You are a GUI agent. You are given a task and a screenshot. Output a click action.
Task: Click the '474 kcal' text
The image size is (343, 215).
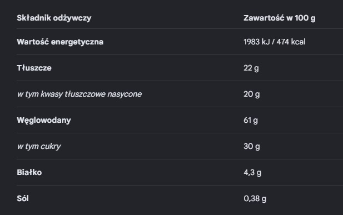tap(291, 42)
